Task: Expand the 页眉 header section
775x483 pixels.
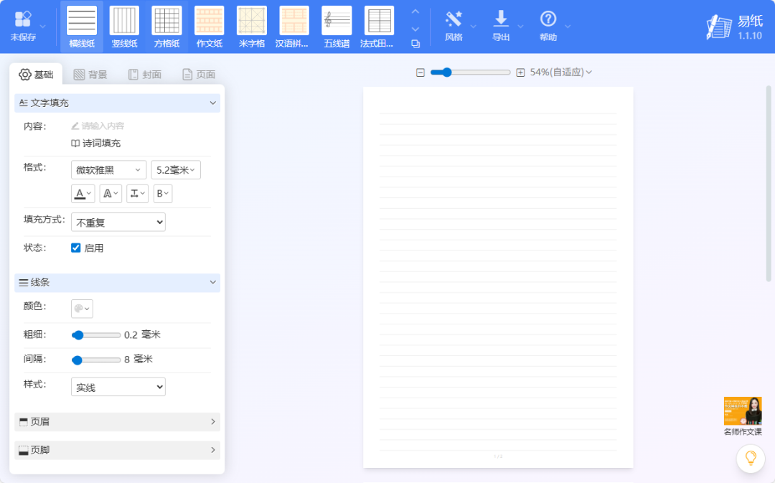Action: pyautogui.click(x=117, y=423)
